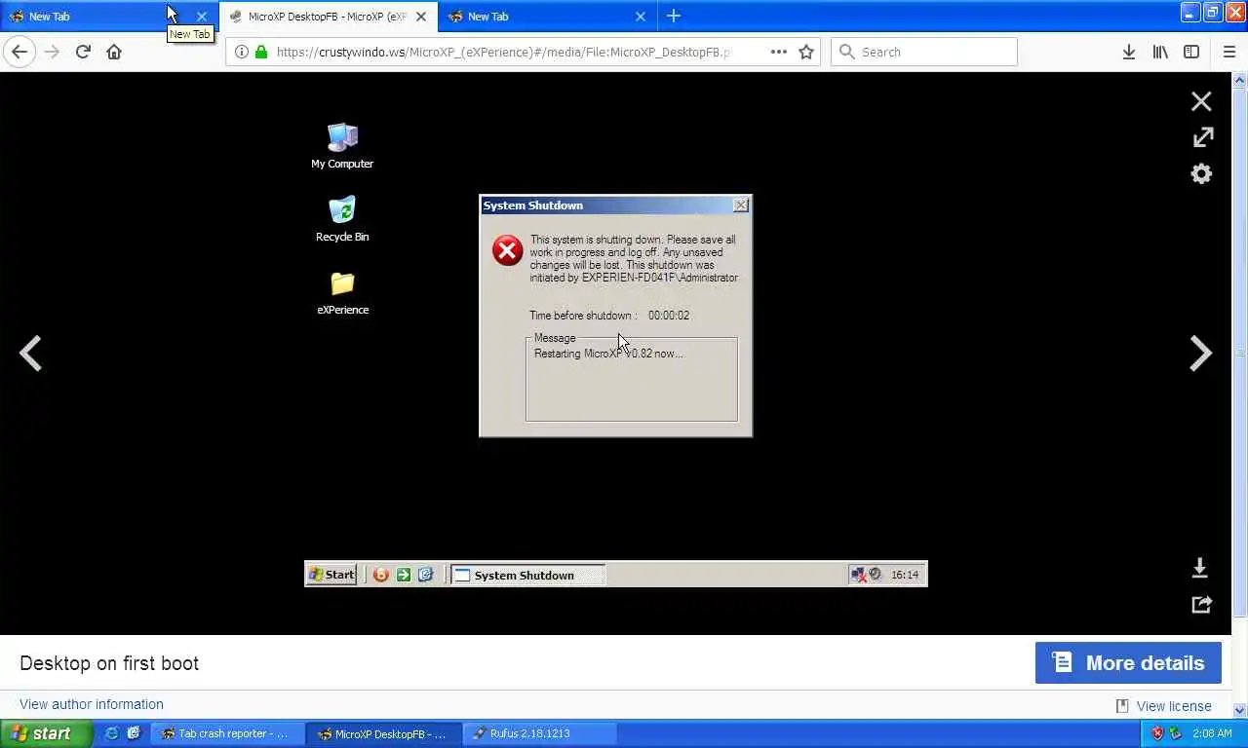Reload the current page

pyautogui.click(x=83, y=52)
